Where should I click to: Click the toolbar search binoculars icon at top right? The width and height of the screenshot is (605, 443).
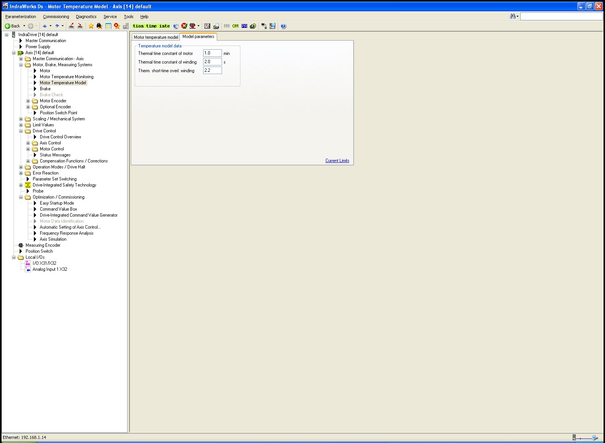pos(512,16)
